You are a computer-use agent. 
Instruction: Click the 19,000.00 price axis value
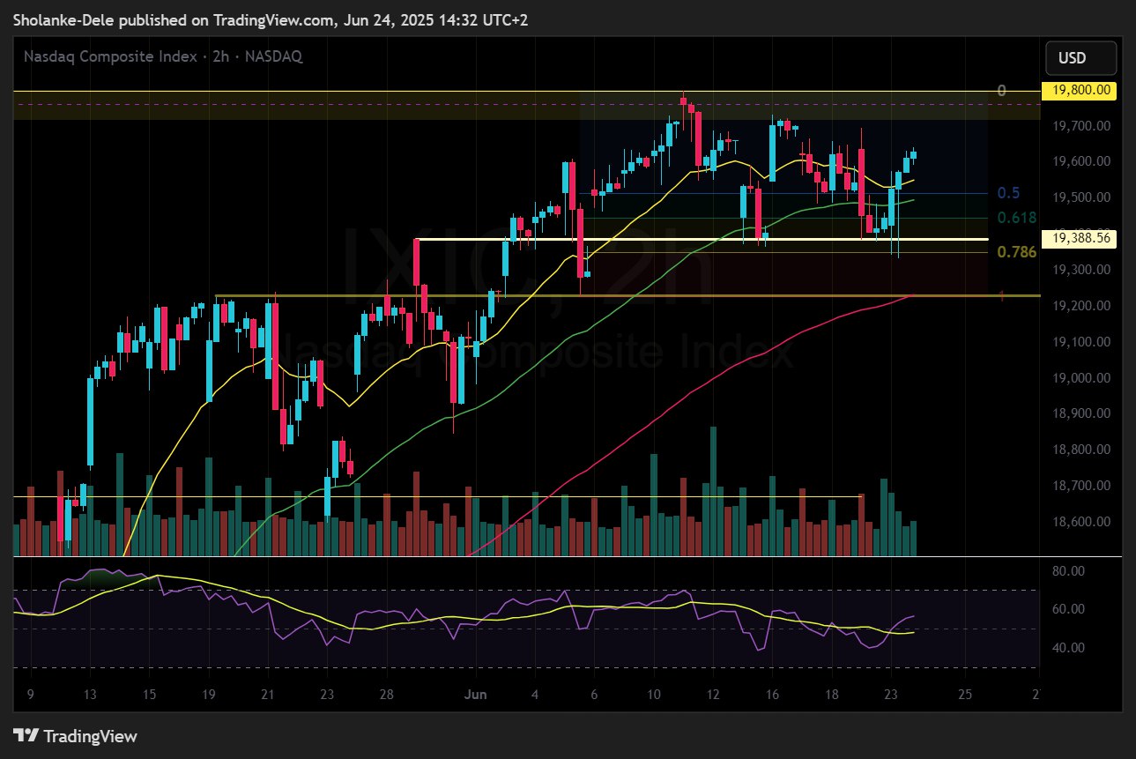(x=1080, y=377)
